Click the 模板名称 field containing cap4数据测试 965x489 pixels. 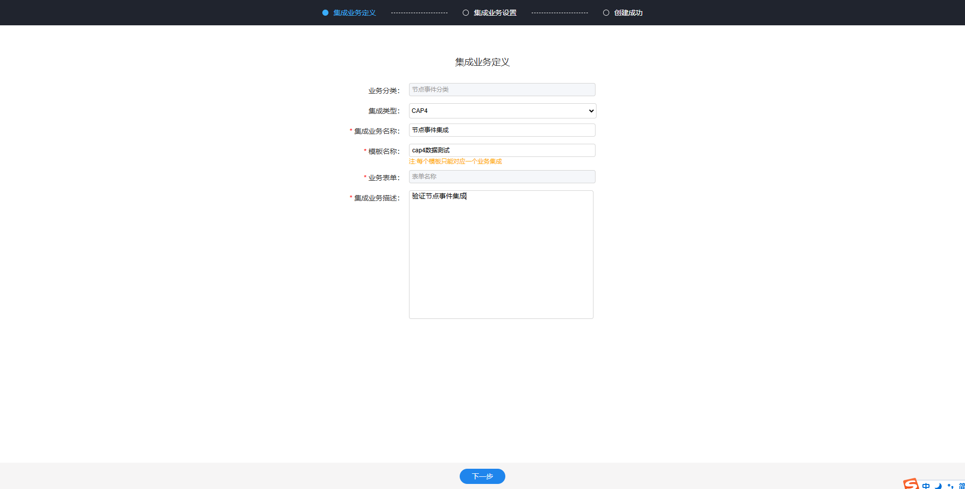(x=502, y=150)
